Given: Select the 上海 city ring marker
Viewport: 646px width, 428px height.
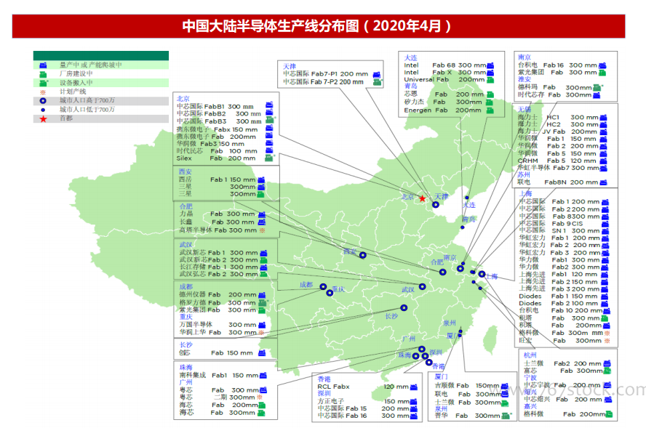Looking at the screenshot, I should [482, 274].
